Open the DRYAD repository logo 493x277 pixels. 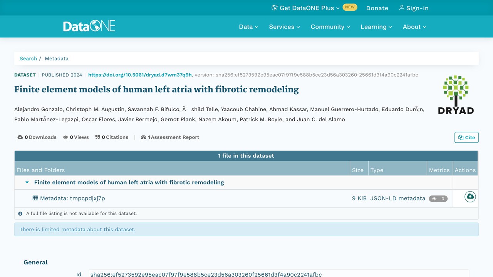456,95
